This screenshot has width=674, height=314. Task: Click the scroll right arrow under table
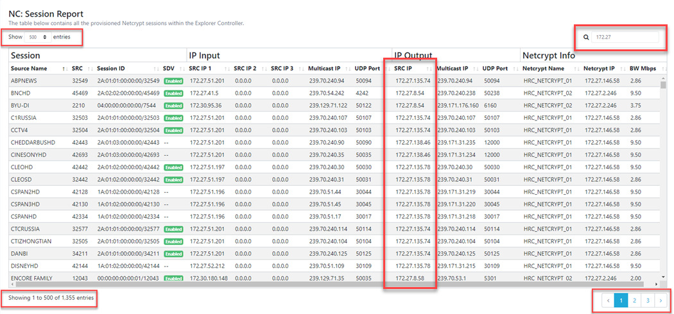coord(657,284)
